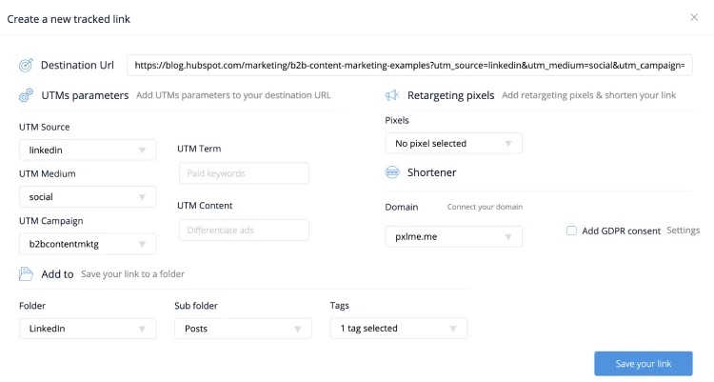The height and width of the screenshot is (382, 714).
Task: Expand the Posts Sub folder dropdown
Action: click(x=242, y=328)
